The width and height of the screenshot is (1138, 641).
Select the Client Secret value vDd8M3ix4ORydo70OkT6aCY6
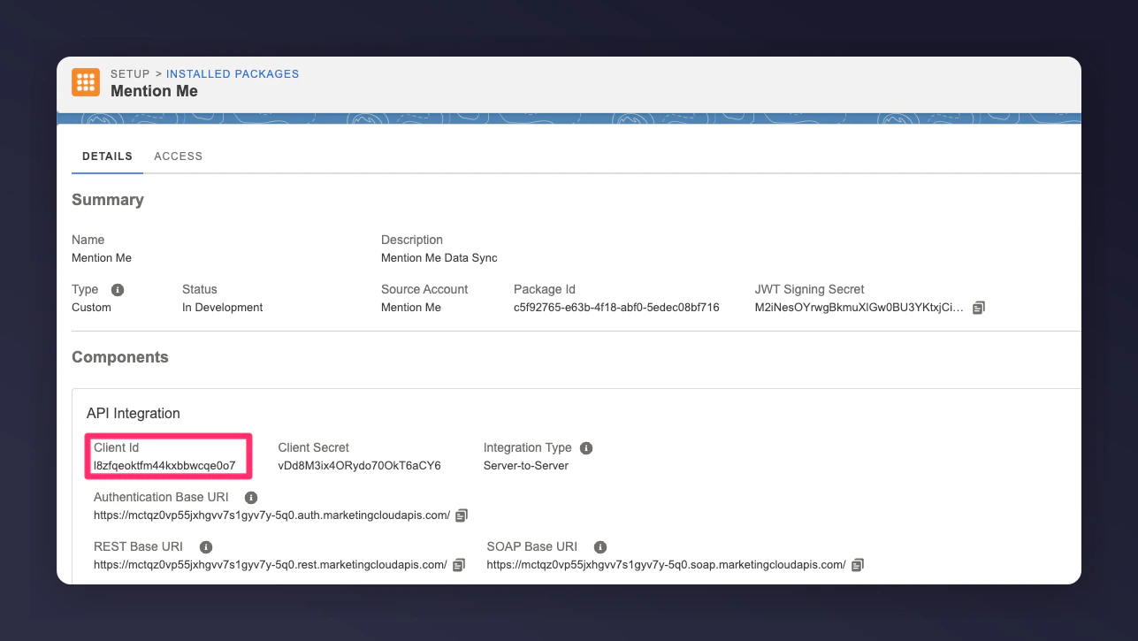point(359,466)
